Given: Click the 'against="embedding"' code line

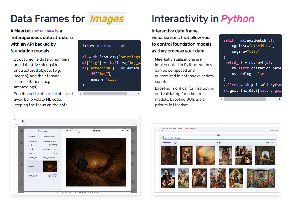Looking at the screenshot, I should tap(253, 46).
